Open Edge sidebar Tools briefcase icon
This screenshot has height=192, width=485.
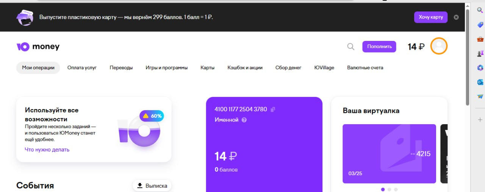[480, 39]
